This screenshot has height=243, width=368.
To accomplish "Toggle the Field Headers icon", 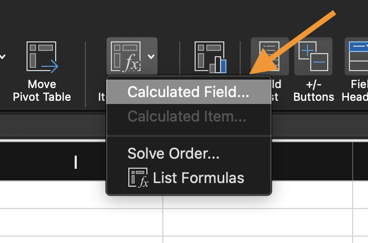I will [x=358, y=56].
